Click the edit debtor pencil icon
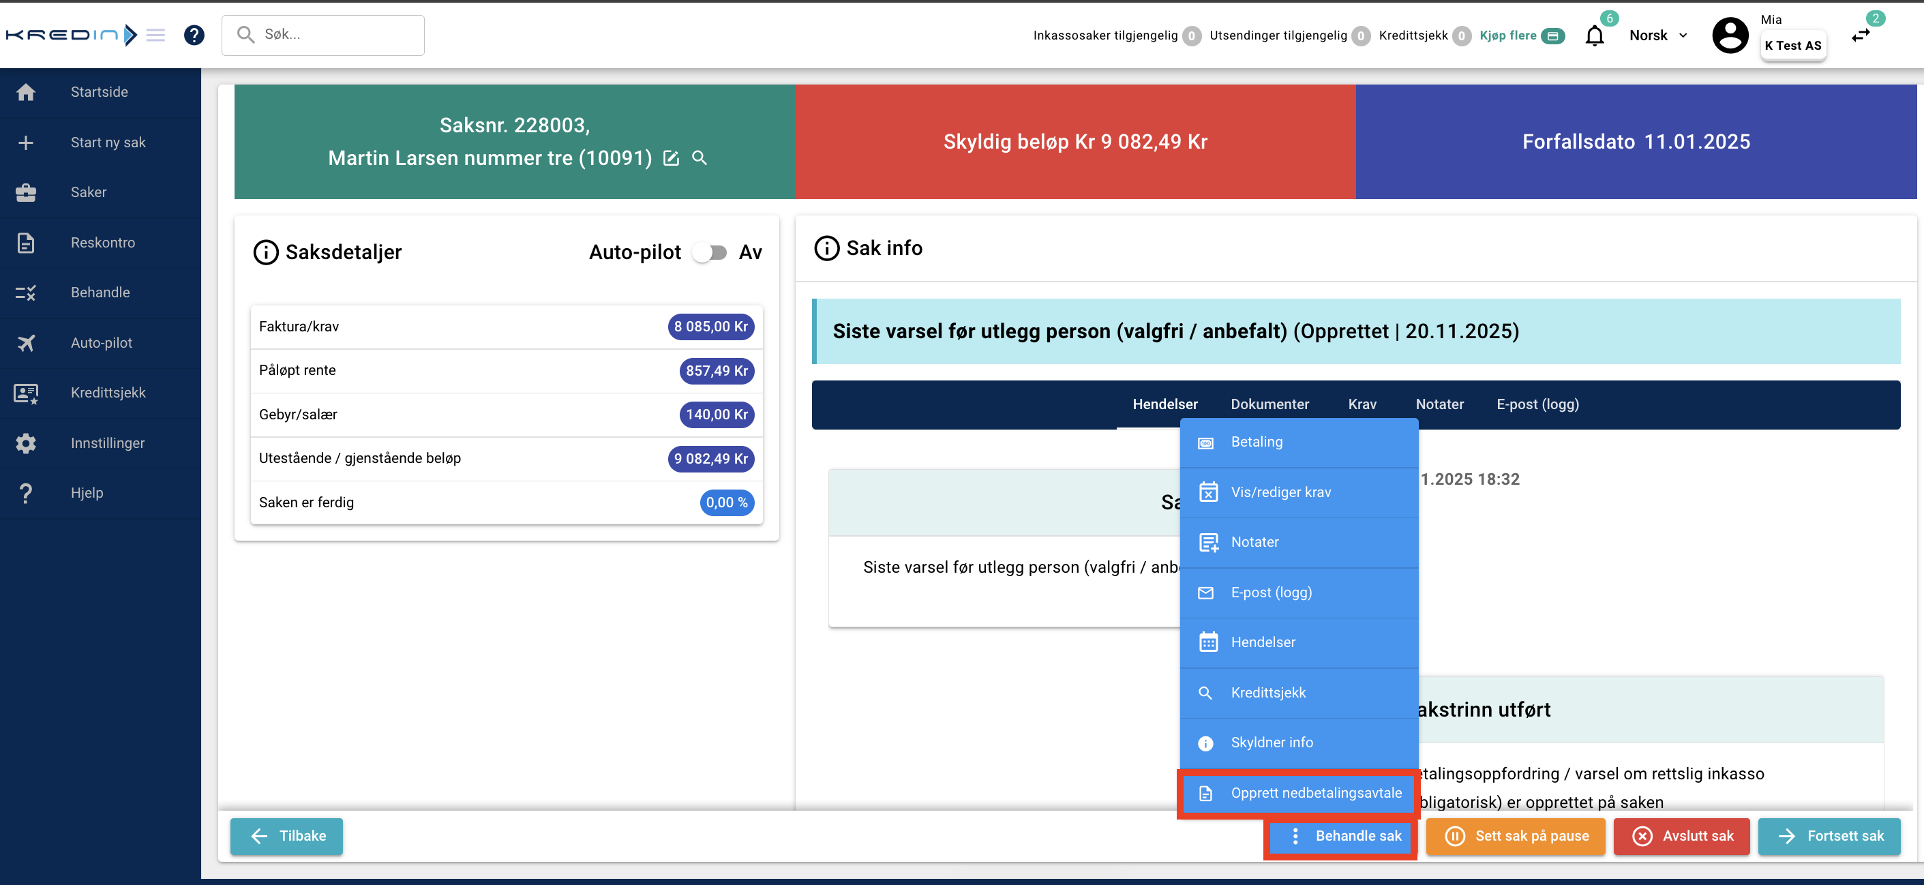Screen dimensions: 1924x885 (671, 158)
